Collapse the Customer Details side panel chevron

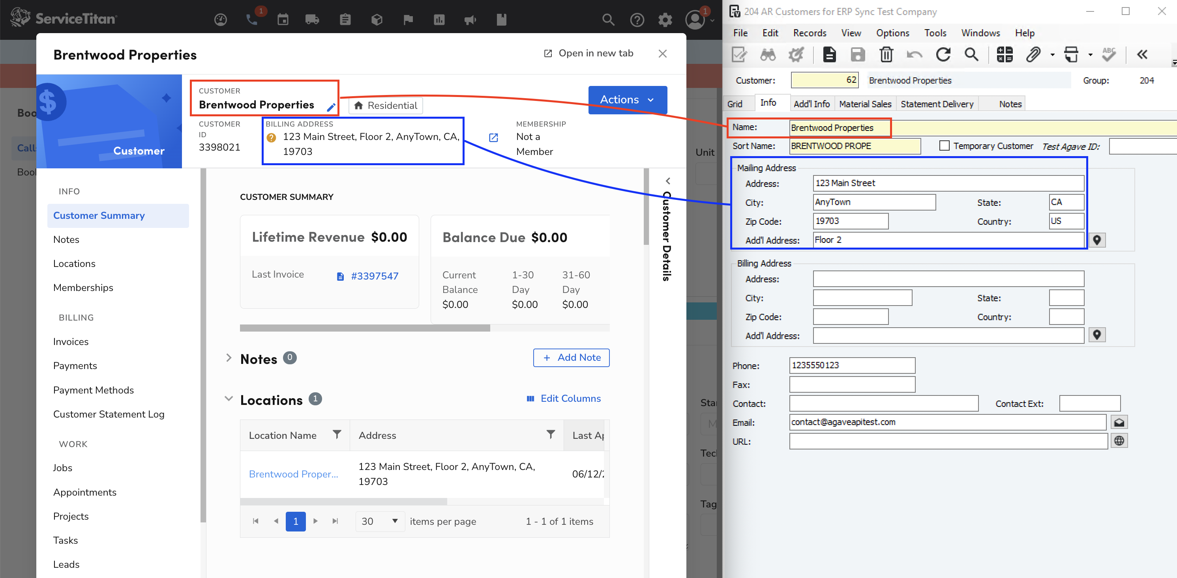(668, 181)
